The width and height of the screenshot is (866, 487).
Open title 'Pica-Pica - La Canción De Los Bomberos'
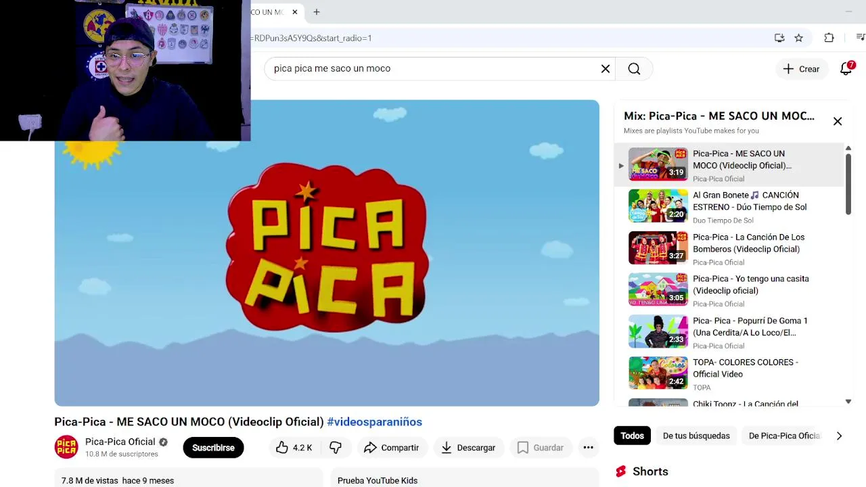click(748, 243)
